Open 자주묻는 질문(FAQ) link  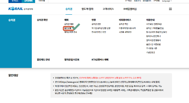154,24
